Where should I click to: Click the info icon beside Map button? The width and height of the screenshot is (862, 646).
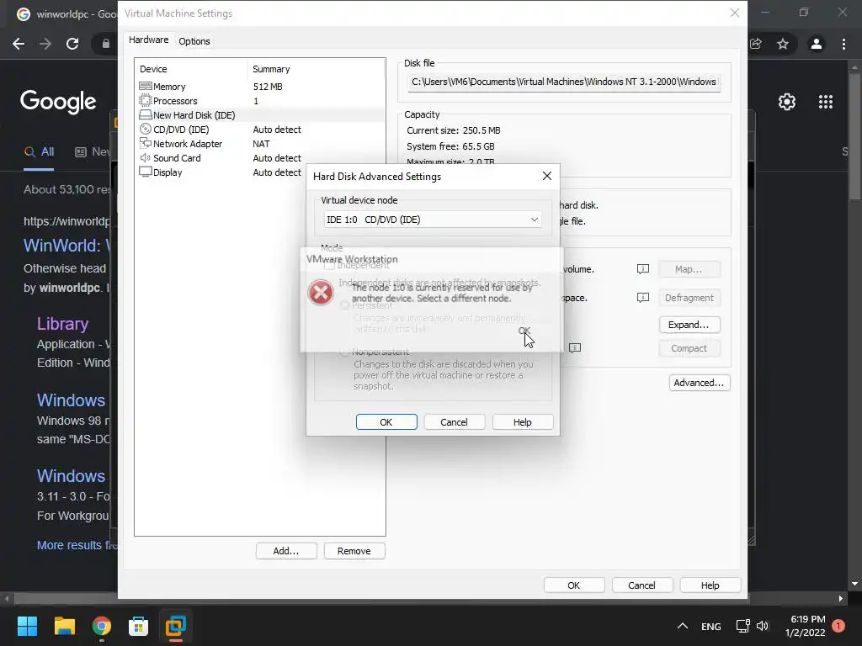(x=642, y=268)
